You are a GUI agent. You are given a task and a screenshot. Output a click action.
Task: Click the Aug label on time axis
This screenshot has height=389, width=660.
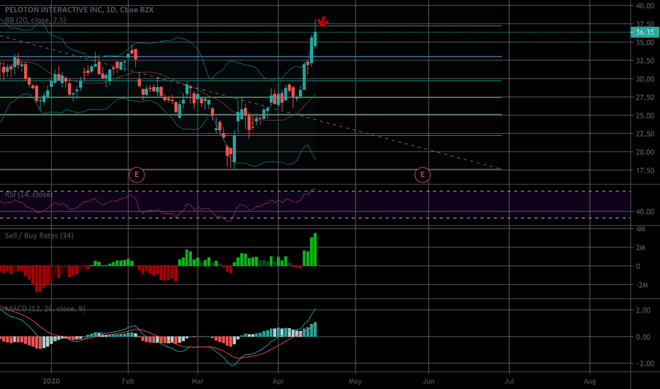click(x=590, y=381)
